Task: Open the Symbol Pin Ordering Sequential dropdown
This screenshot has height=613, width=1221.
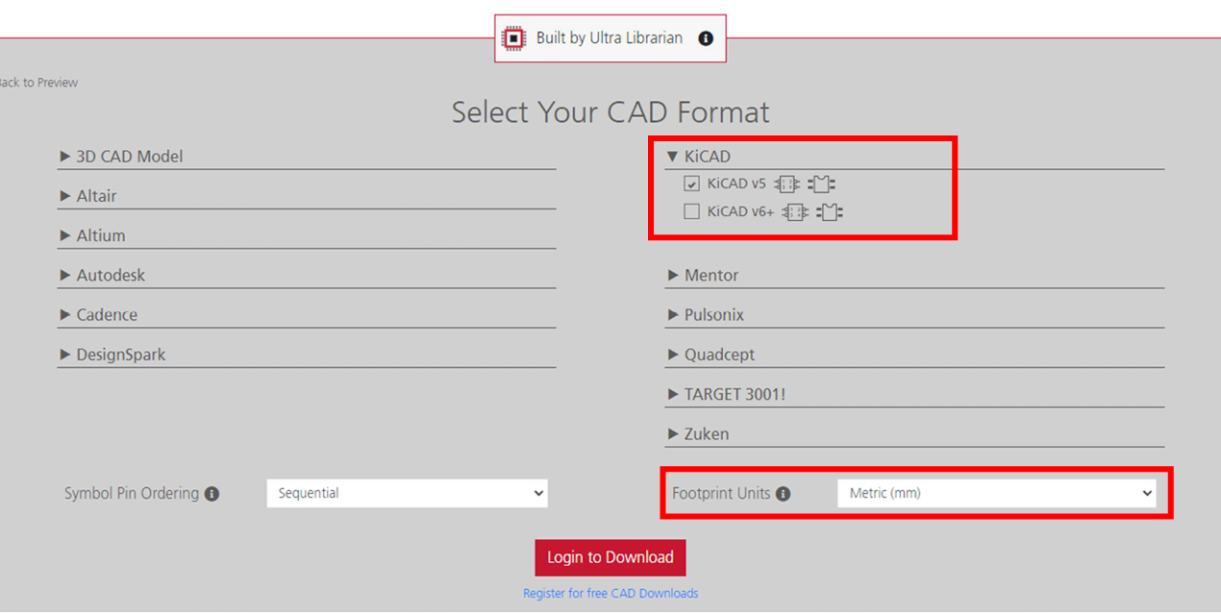Action: pyautogui.click(x=407, y=493)
